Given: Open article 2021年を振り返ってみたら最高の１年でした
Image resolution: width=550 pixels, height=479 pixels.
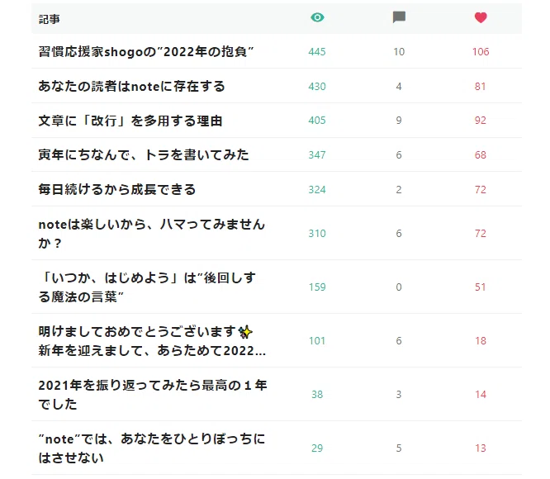Looking at the screenshot, I should click(153, 394).
